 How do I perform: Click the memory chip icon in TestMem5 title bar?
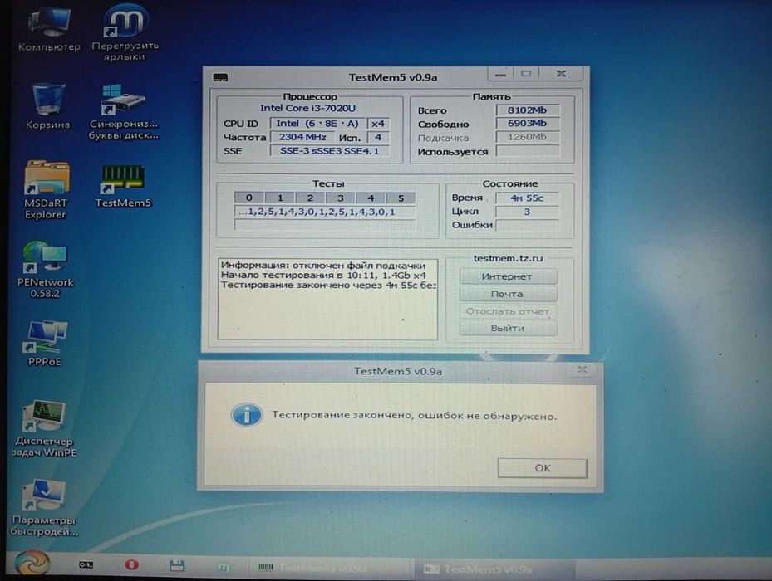tap(220, 77)
